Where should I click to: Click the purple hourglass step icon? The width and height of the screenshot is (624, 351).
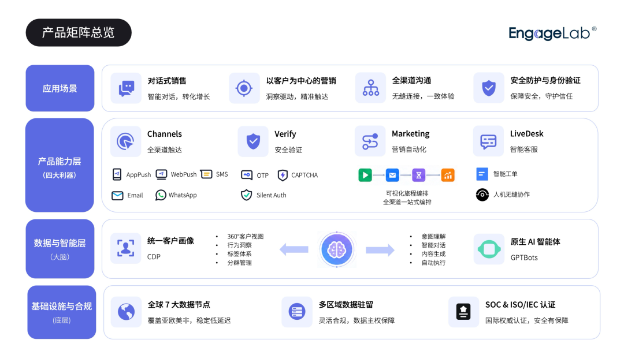pyautogui.click(x=419, y=175)
